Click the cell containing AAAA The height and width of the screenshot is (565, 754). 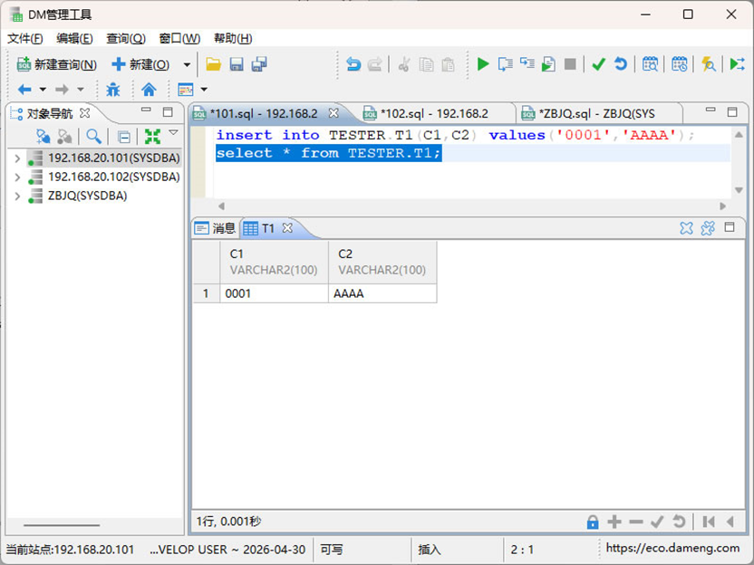coord(382,293)
